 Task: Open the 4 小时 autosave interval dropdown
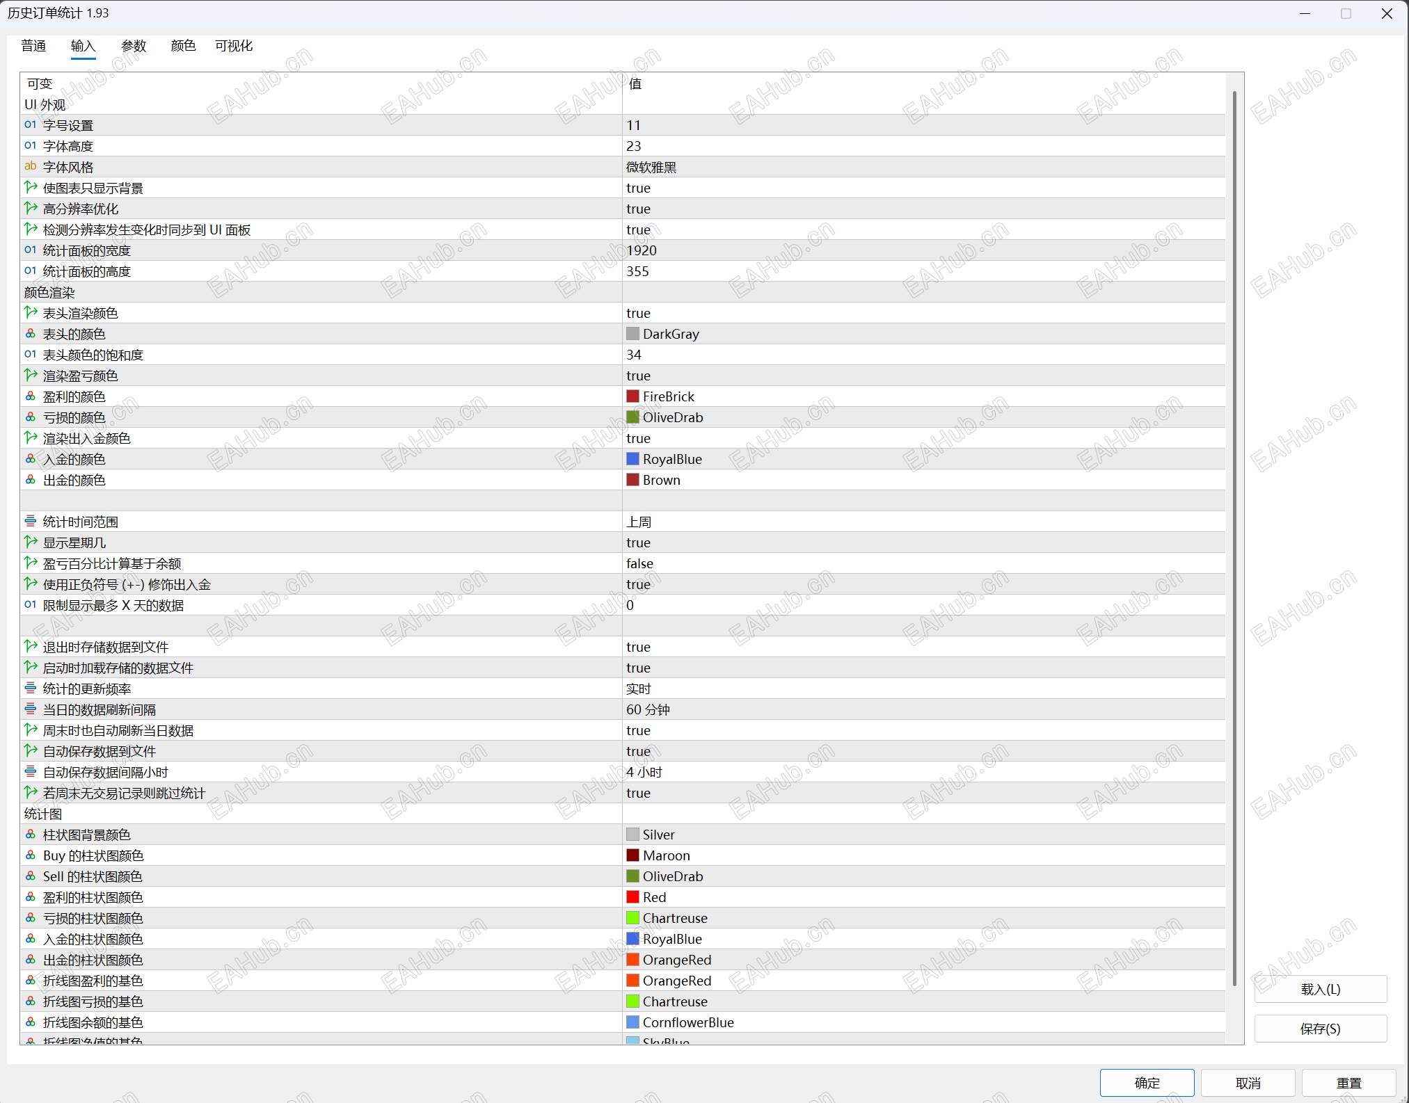click(x=644, y=772)
